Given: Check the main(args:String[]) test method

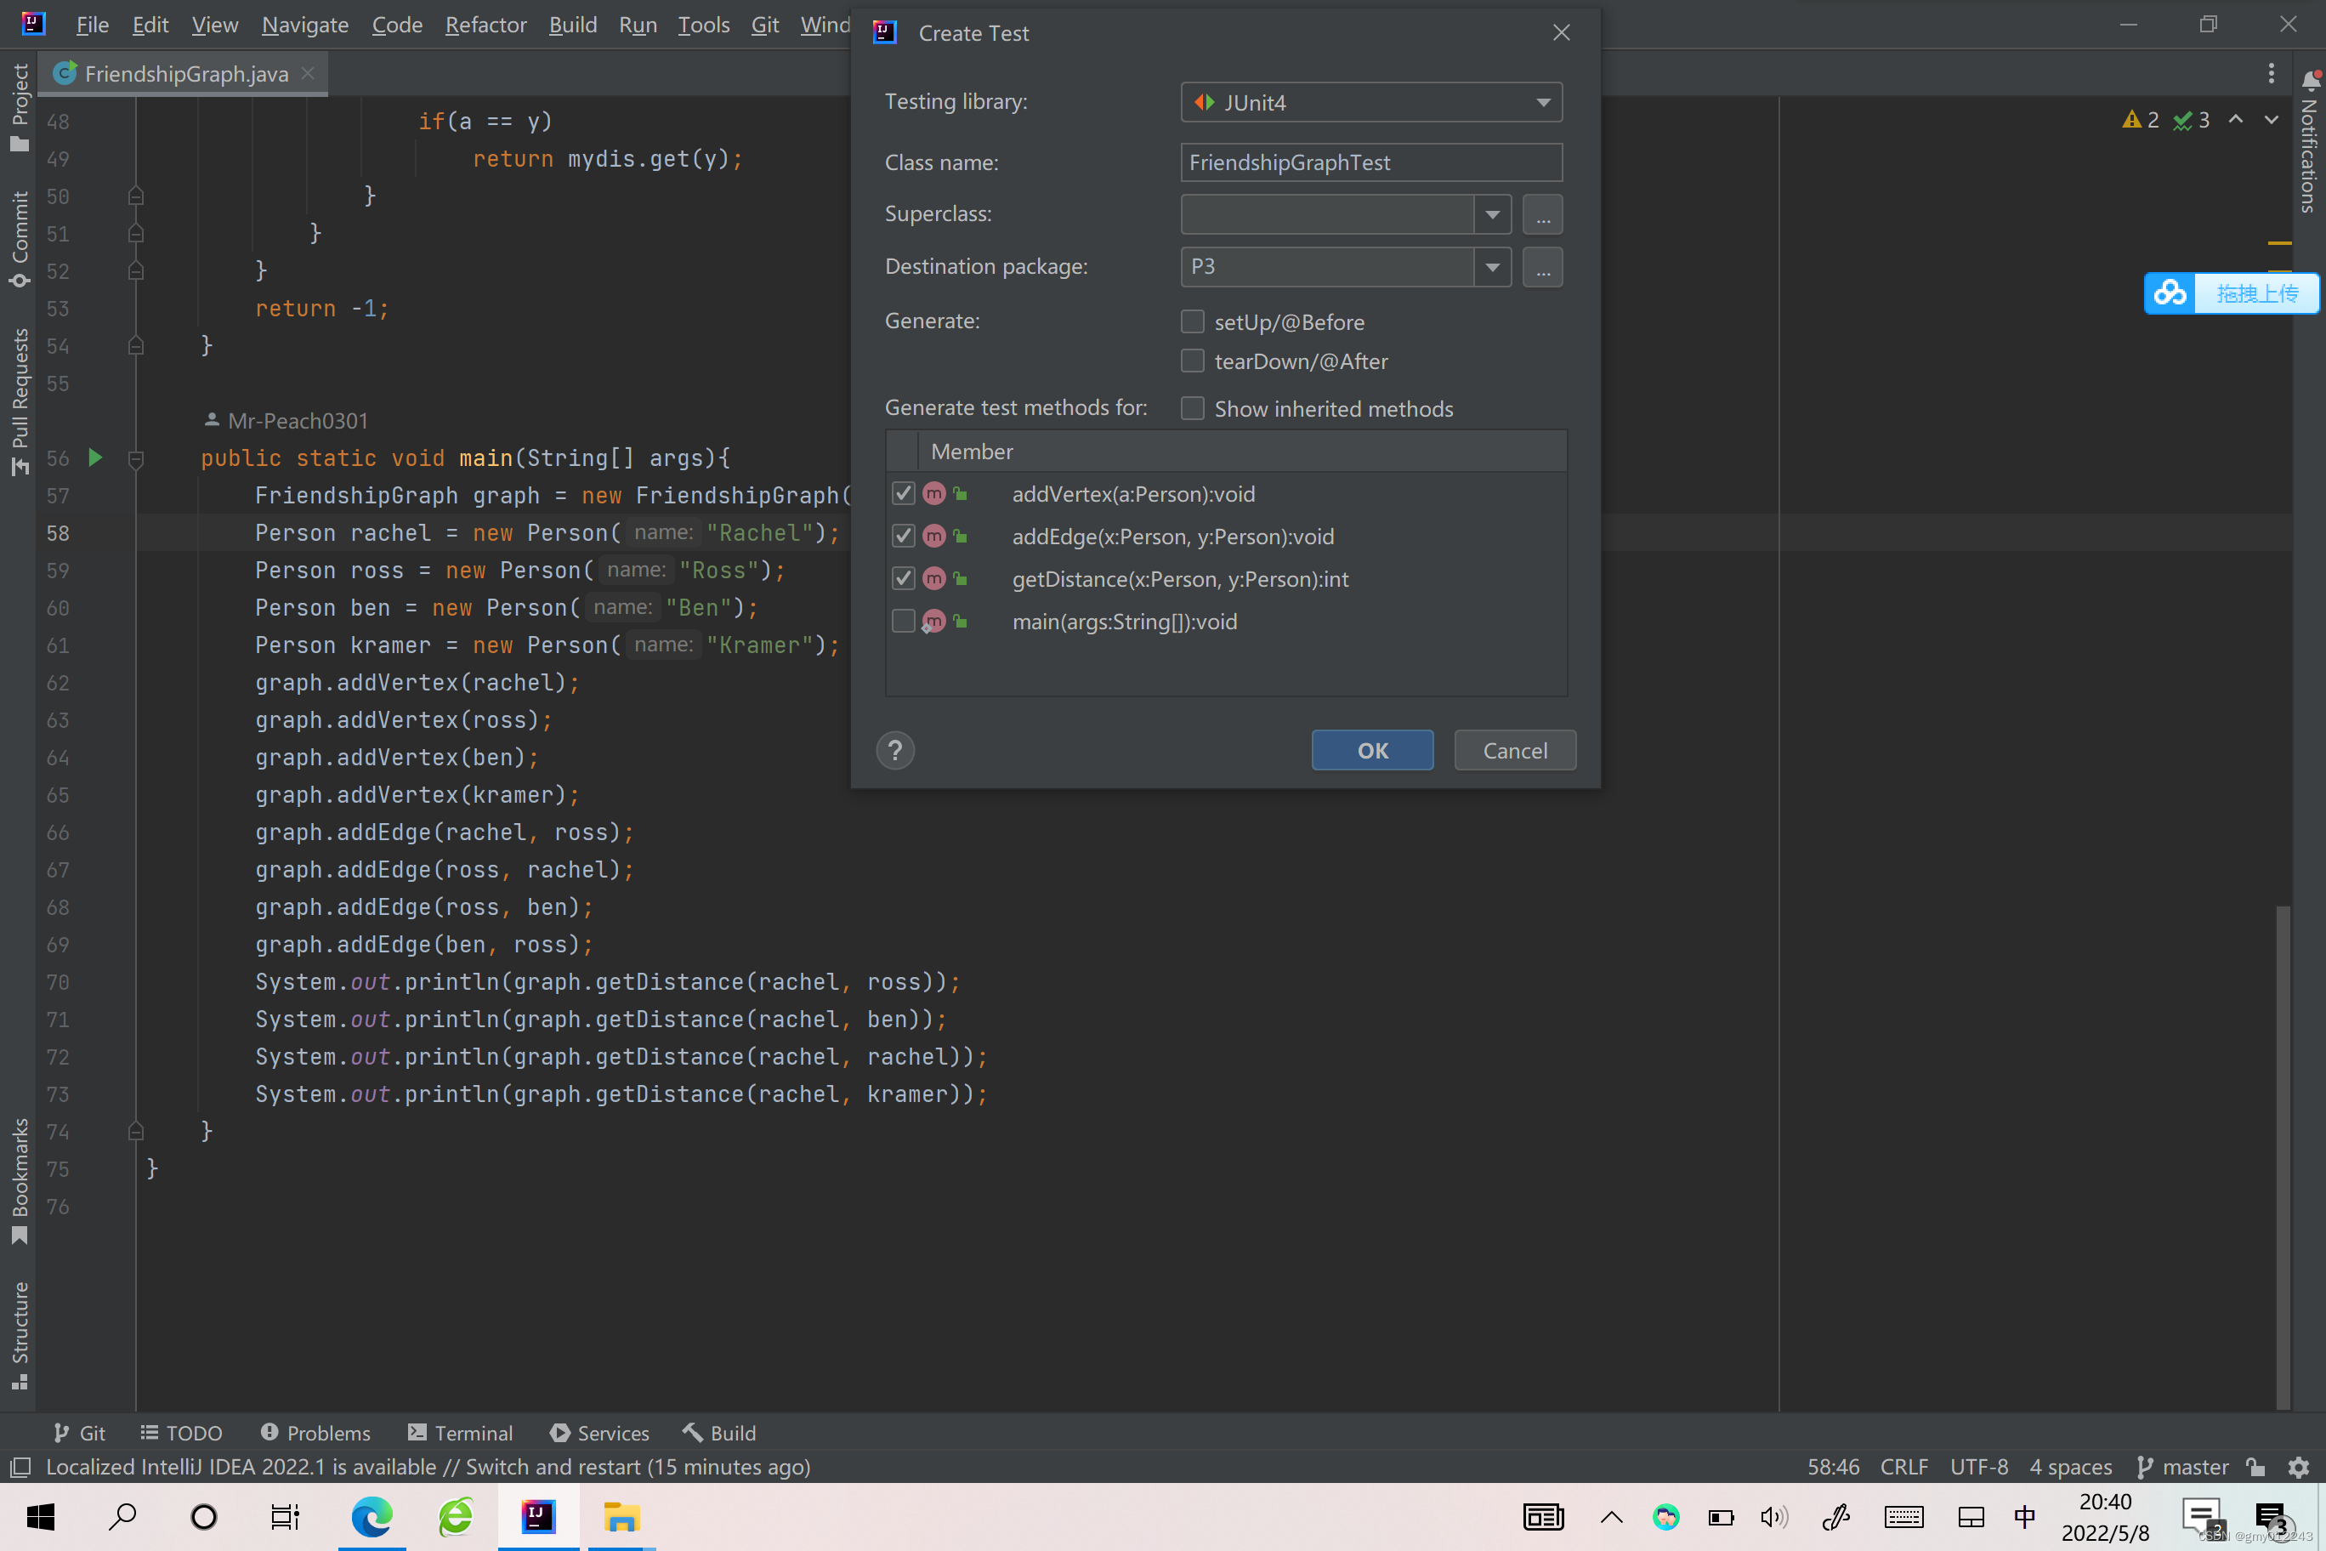Looking at the screenshot, I should pyautogui.click(x=903, y=622).
